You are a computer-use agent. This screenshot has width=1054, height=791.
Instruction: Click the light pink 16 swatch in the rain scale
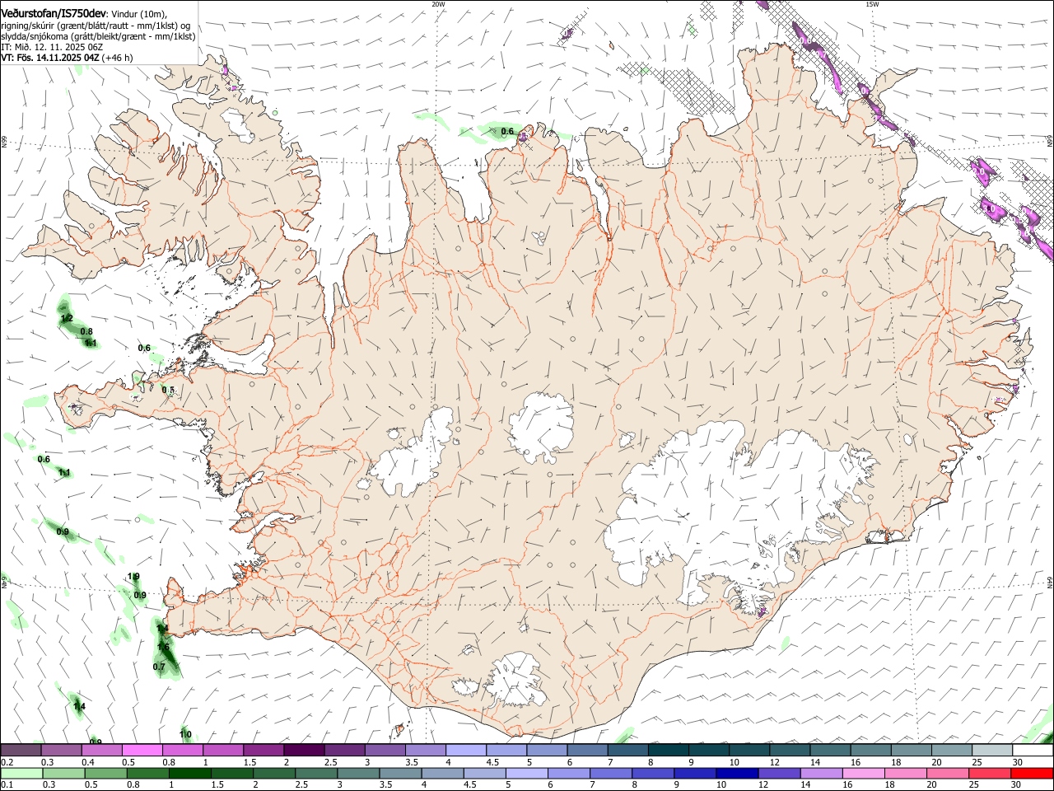864,773
